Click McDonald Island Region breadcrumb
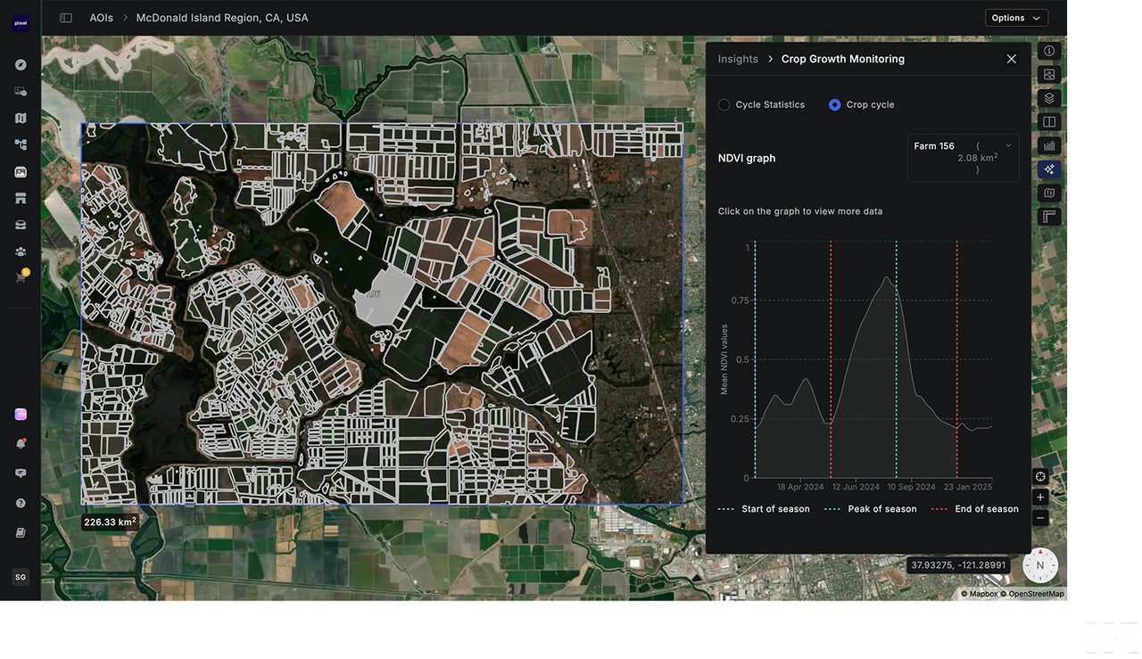 point(222,18)
